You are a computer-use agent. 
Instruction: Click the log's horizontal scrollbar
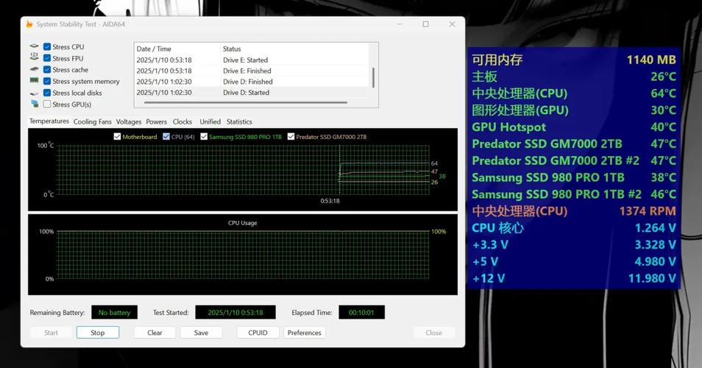[x=245, y=103]
